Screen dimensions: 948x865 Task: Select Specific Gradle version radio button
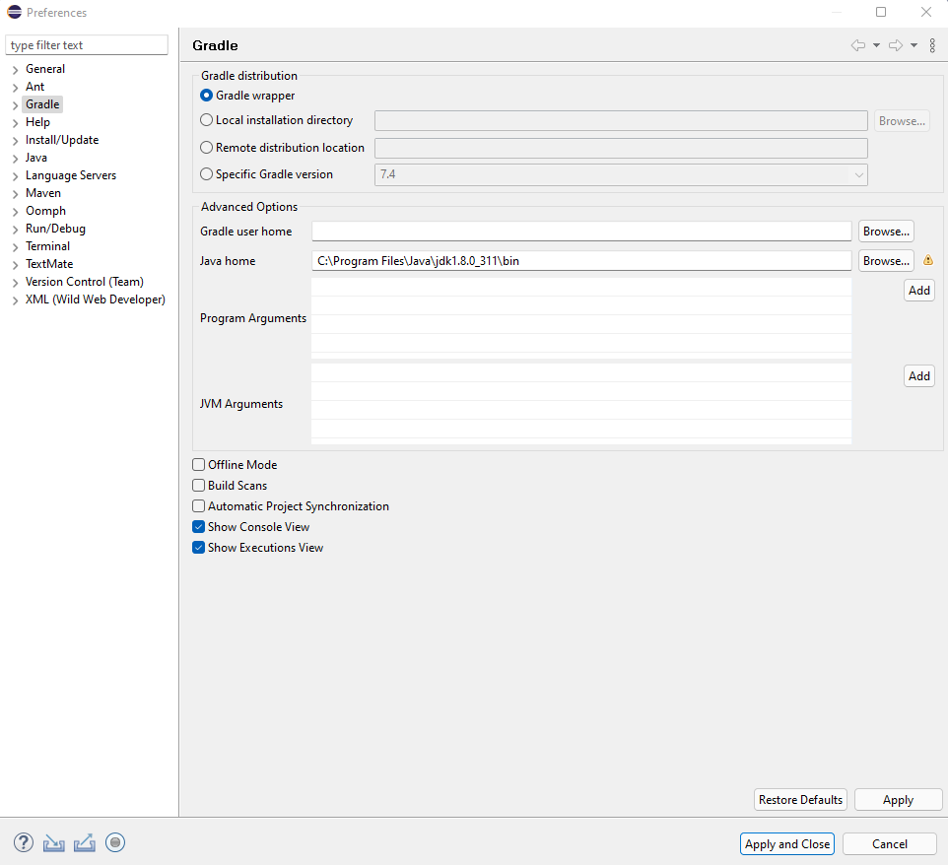206,174
